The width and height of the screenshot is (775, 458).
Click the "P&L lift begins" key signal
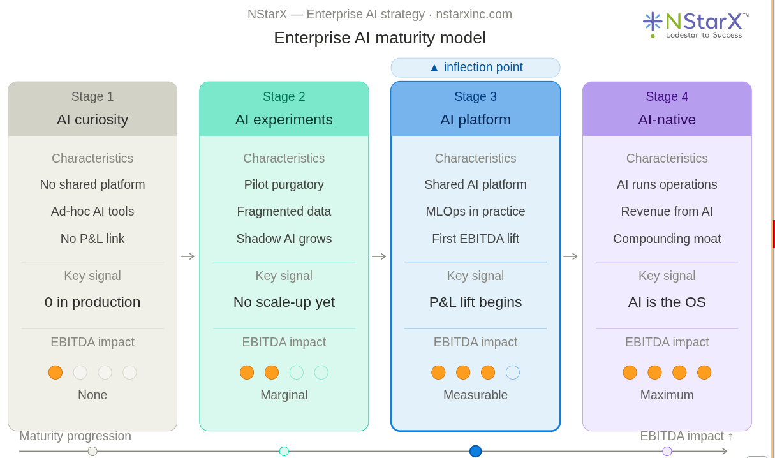(x=475, y=302)
